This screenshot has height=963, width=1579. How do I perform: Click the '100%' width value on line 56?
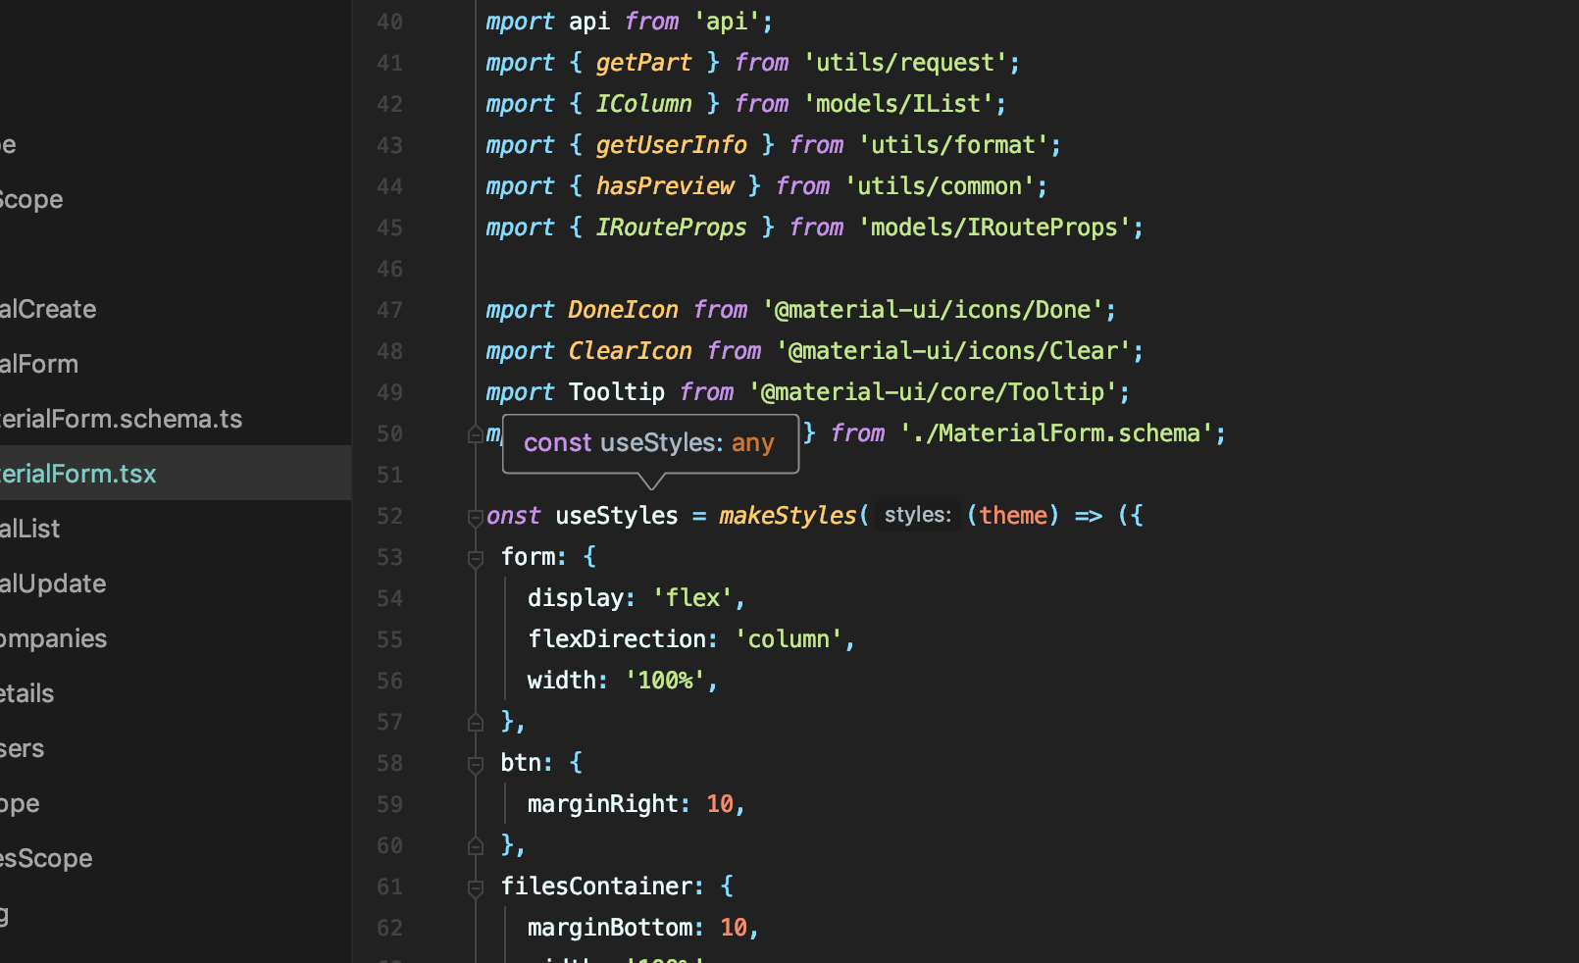[665, 681]
